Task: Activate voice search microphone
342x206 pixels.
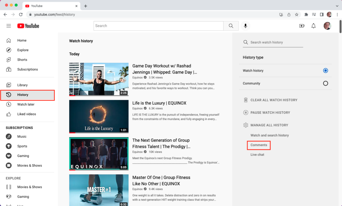Action: point(245,26)
